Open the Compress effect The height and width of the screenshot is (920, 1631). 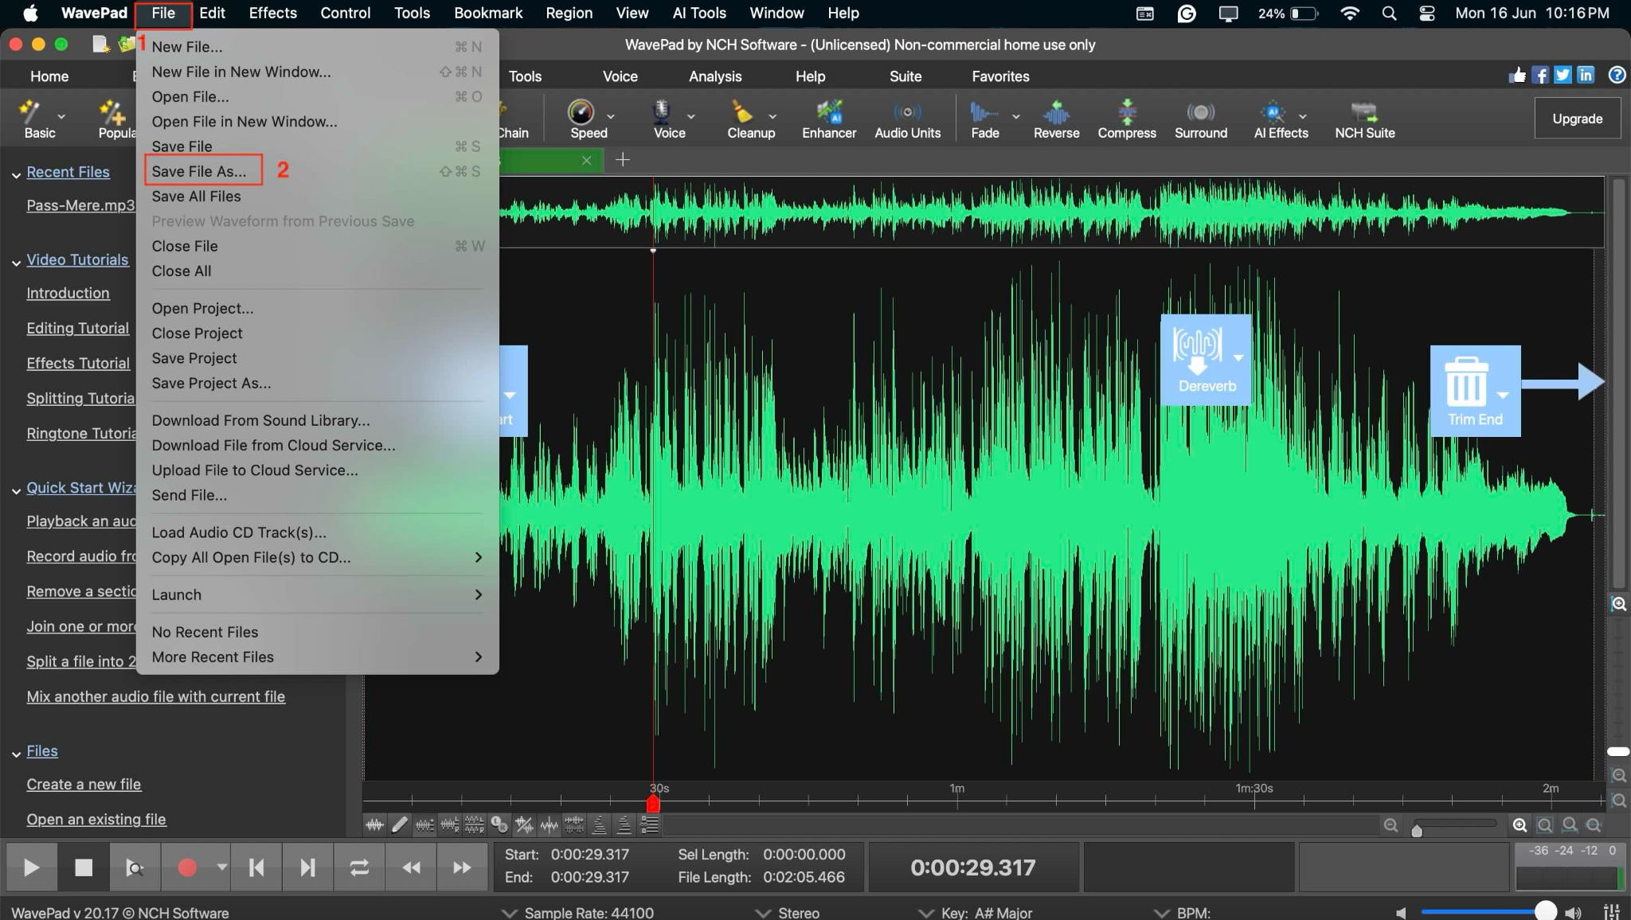[1126, 119]
